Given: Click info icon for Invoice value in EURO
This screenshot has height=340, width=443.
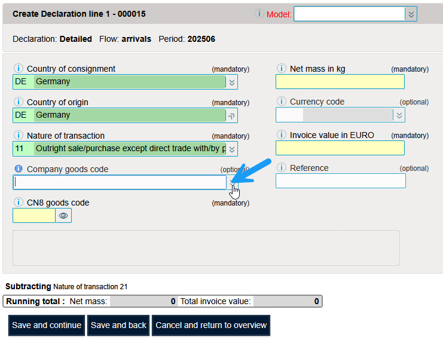Looking at the screenshot, I should (281, 135).
